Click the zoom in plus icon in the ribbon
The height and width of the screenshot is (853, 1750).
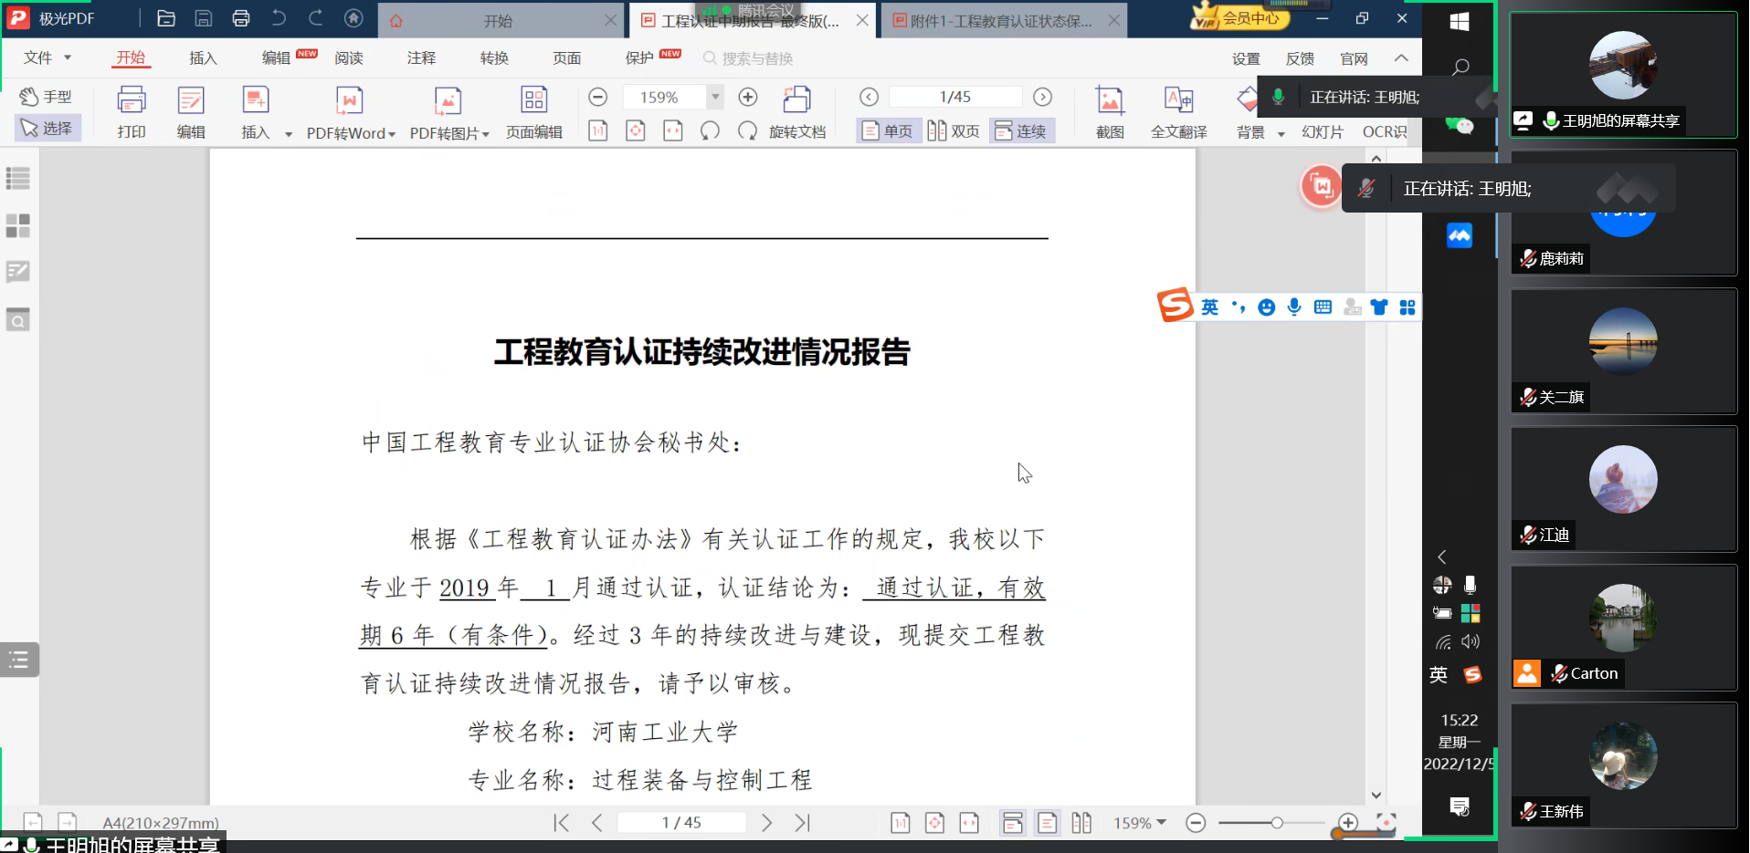748,97
